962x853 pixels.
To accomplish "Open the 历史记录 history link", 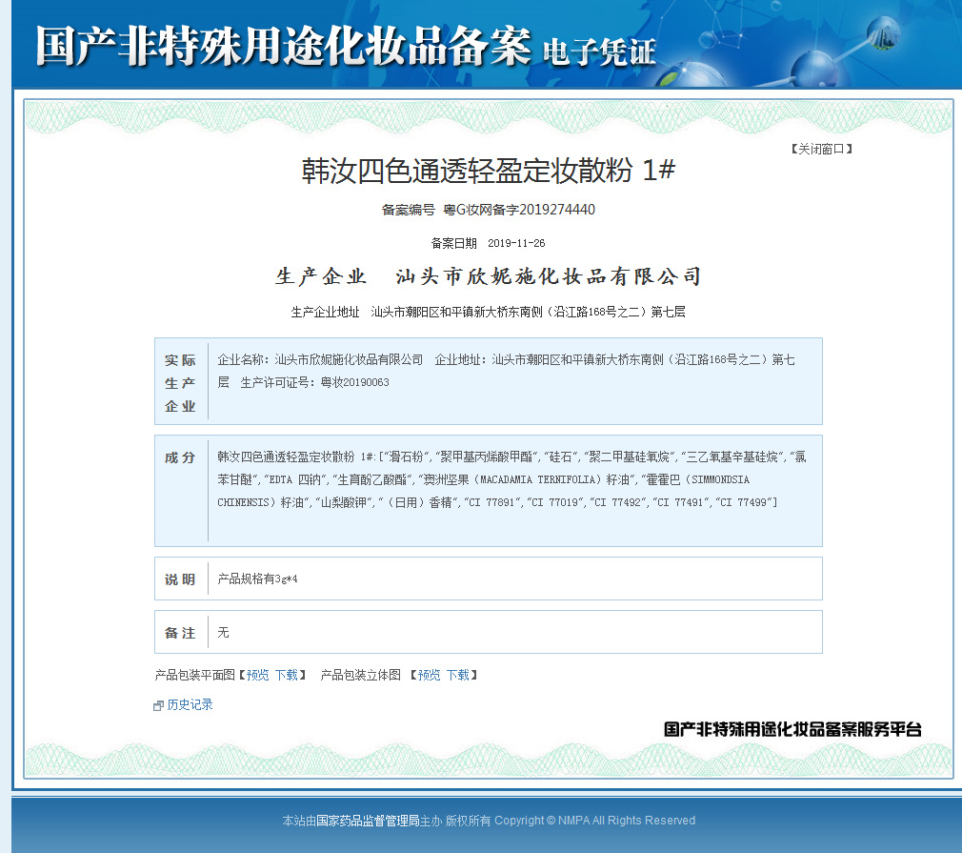I will coord(190,704).
